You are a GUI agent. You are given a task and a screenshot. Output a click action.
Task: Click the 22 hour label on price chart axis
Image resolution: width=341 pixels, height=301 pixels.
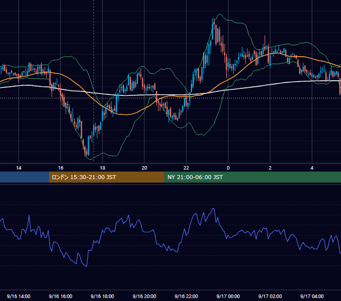pyautogui.click(x=186, y=168)
